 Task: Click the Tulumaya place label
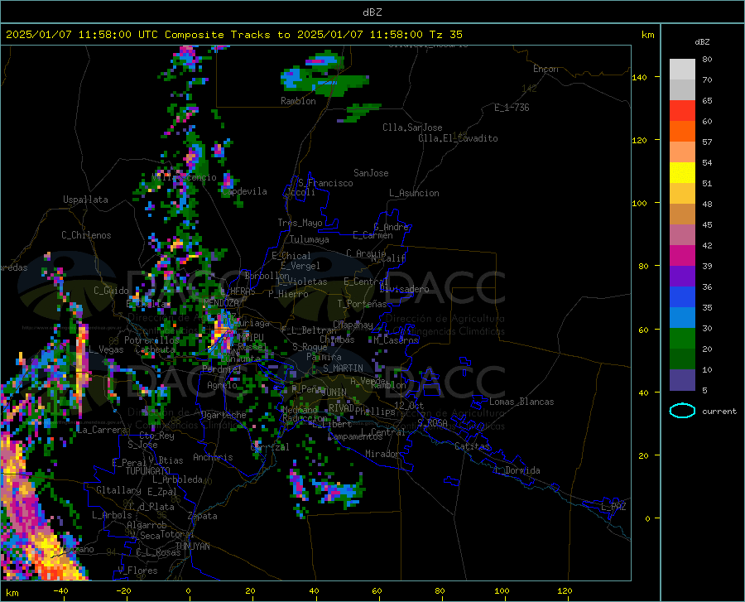click(310, 239)
